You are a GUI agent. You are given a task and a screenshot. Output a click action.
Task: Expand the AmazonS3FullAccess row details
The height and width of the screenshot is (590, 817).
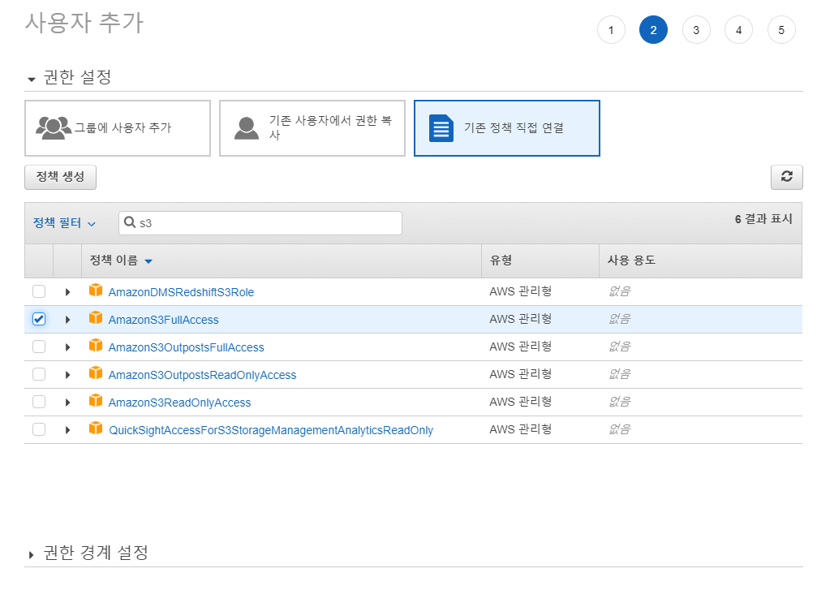pos(67,320)
